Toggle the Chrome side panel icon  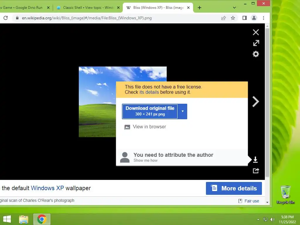tap(244, 18)
